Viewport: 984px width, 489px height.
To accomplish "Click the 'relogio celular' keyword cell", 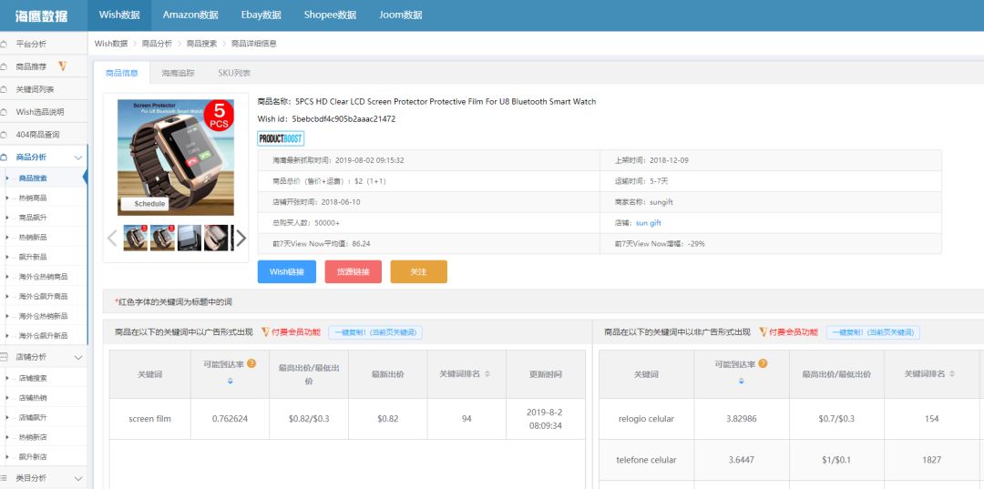I will point(646,419).
